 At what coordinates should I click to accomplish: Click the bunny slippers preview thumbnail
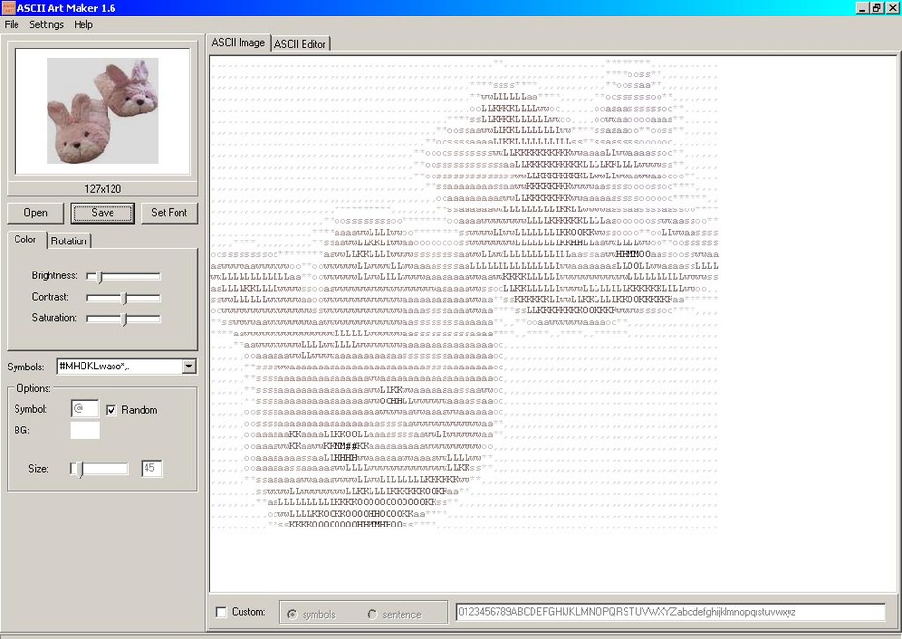(103, 111)
